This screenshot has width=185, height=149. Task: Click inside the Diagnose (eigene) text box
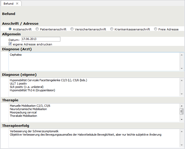pyautogui.click(x=93, y=87)
